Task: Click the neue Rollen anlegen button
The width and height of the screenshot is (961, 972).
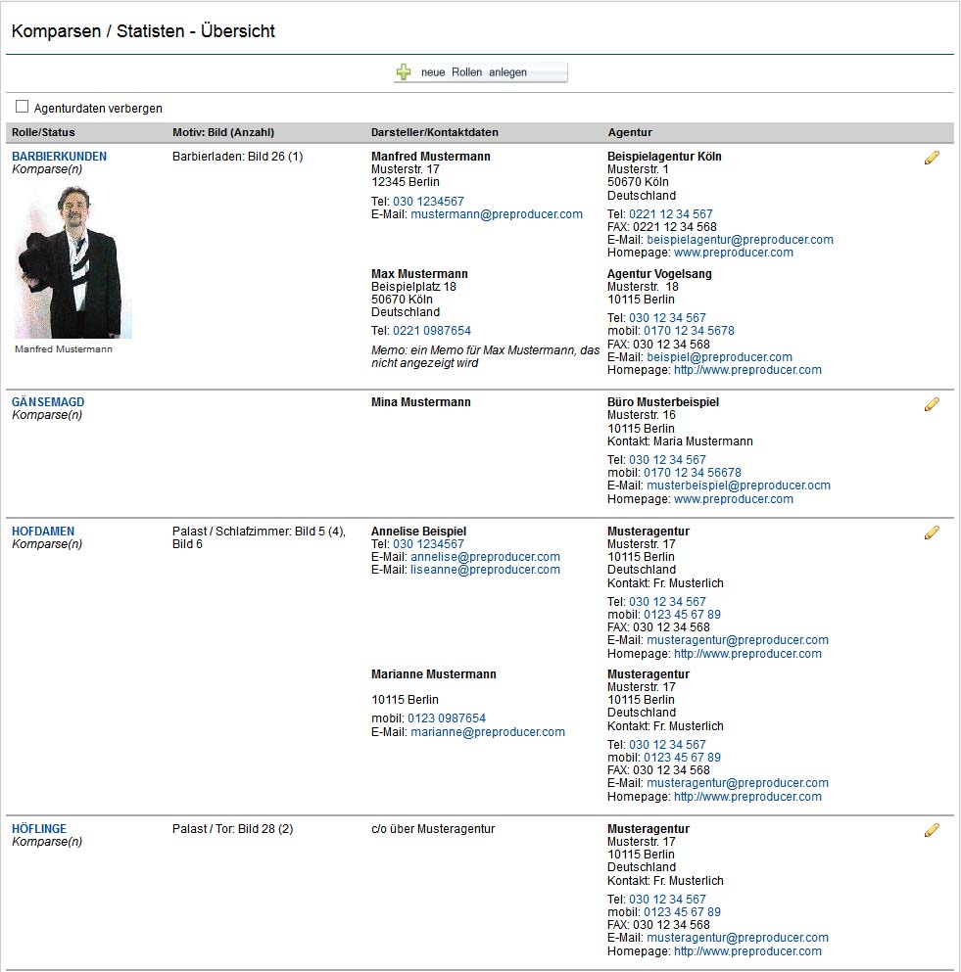Action: 480,71
